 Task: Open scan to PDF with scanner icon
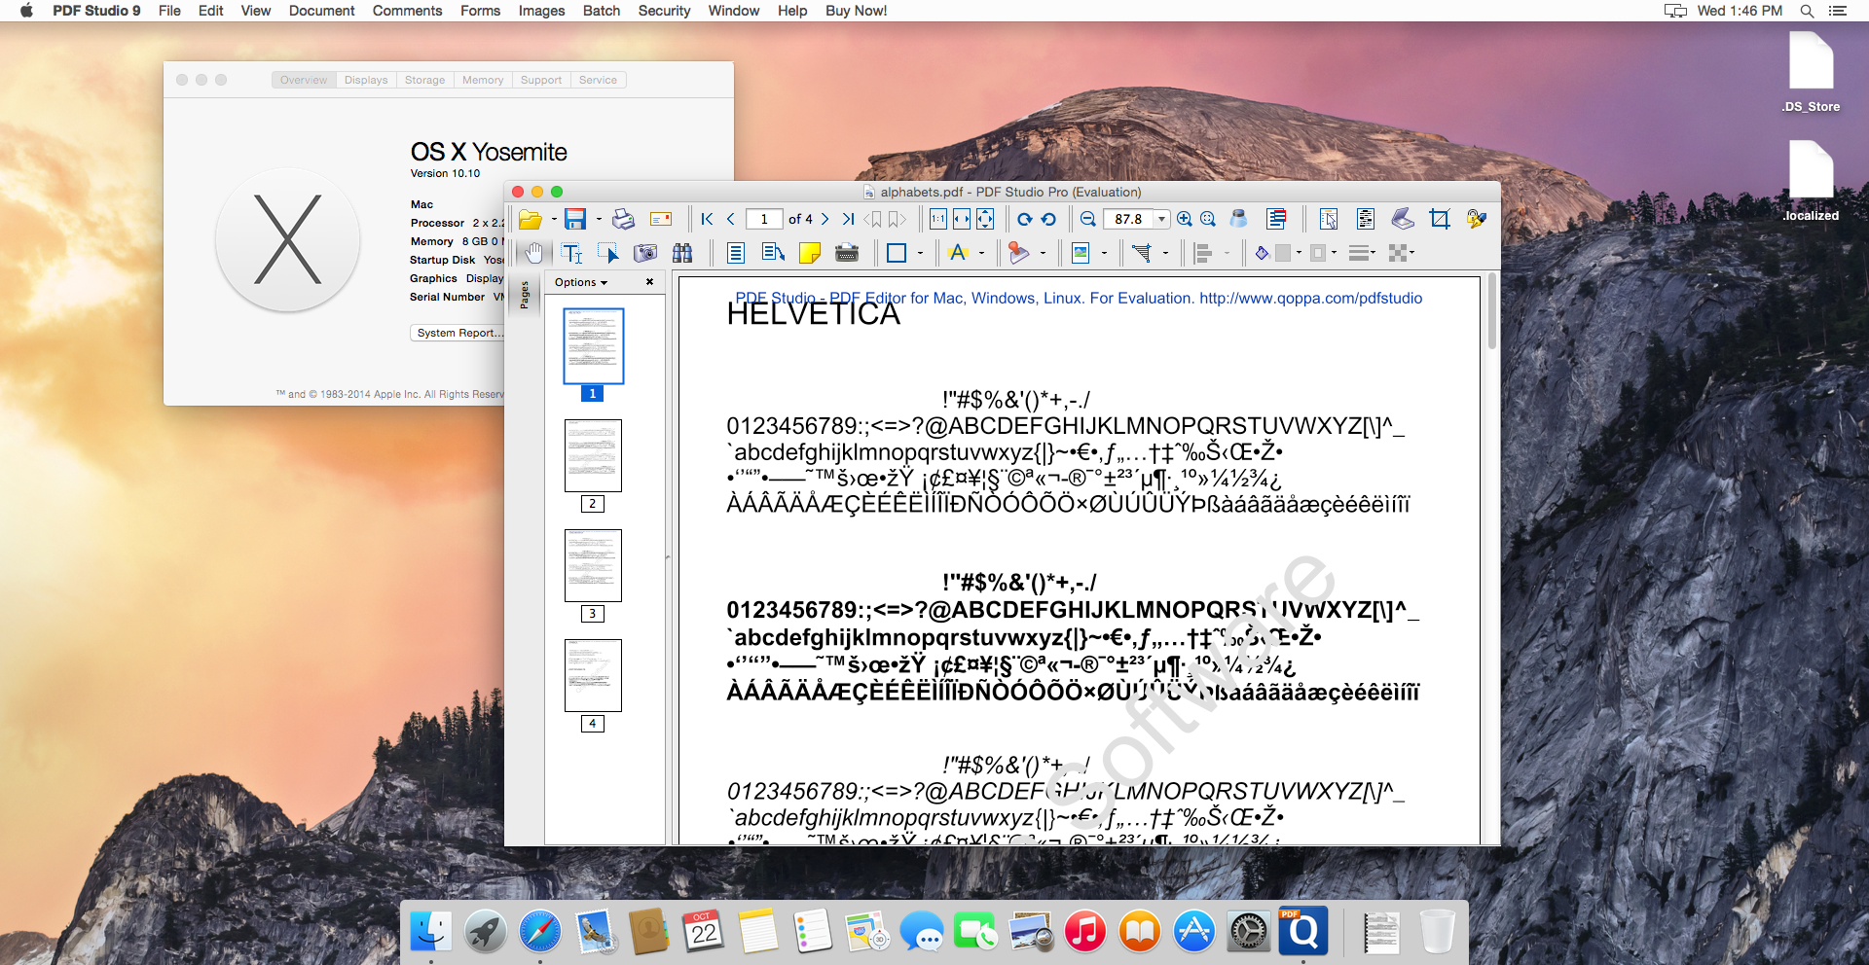[1403, 219]
